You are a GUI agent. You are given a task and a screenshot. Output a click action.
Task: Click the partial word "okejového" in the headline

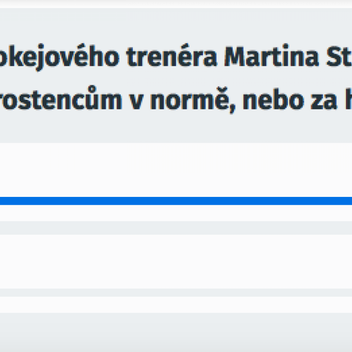60,57
